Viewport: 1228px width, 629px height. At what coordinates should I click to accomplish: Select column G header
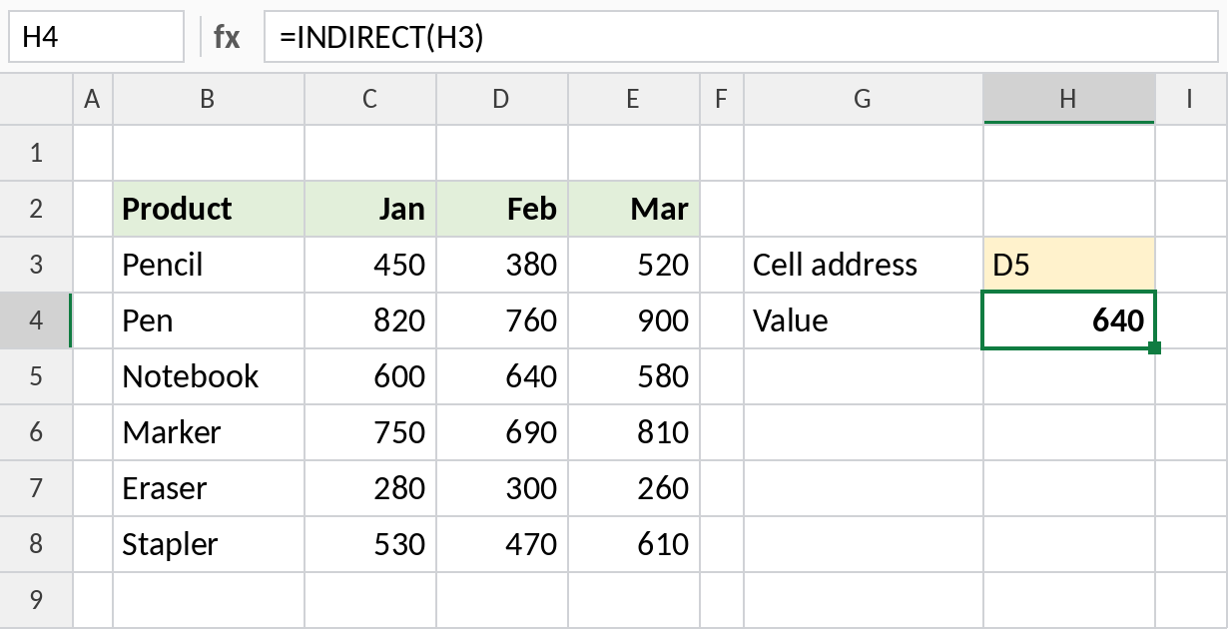(864, 98)
